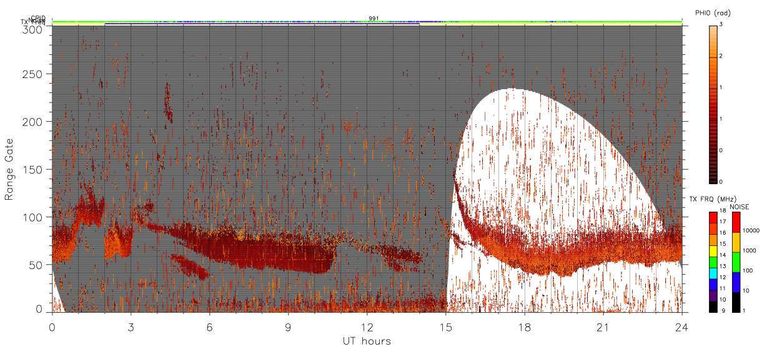Screen dimensions: 767x354
Task: Click the x-axis tick label '18'
Action: tap(525, 327)
